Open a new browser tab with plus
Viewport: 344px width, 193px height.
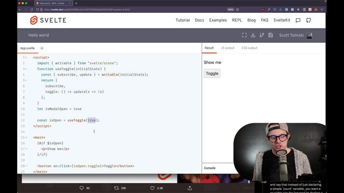coord(76,3)
